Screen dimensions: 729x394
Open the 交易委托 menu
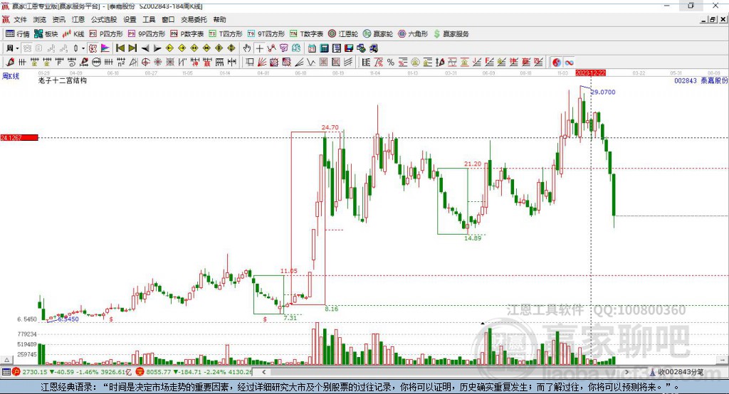(x=194, y=19)
